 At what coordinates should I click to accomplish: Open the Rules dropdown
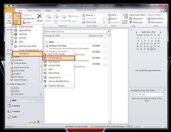[113, 18]
